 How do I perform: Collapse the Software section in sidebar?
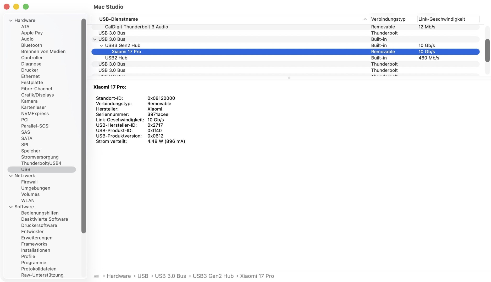(11, 207)
